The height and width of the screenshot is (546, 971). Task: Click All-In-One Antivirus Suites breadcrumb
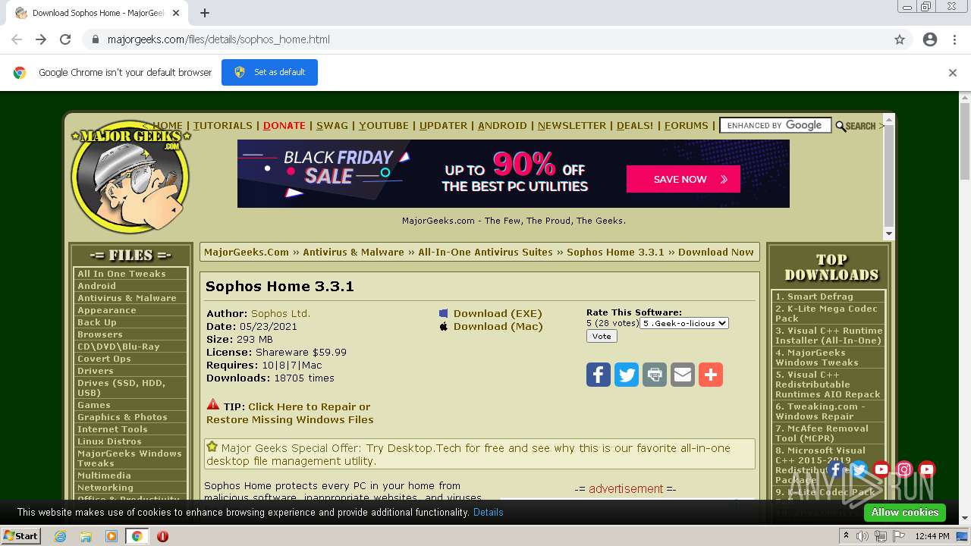tap(485, 253)
